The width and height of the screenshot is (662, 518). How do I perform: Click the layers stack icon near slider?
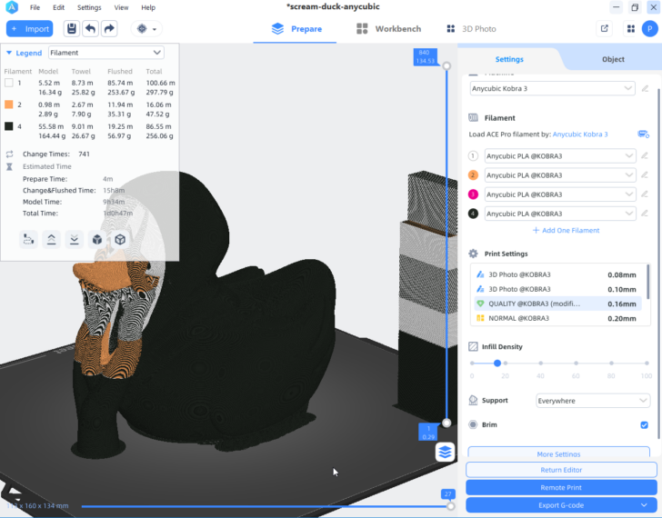tap(445, 453)
